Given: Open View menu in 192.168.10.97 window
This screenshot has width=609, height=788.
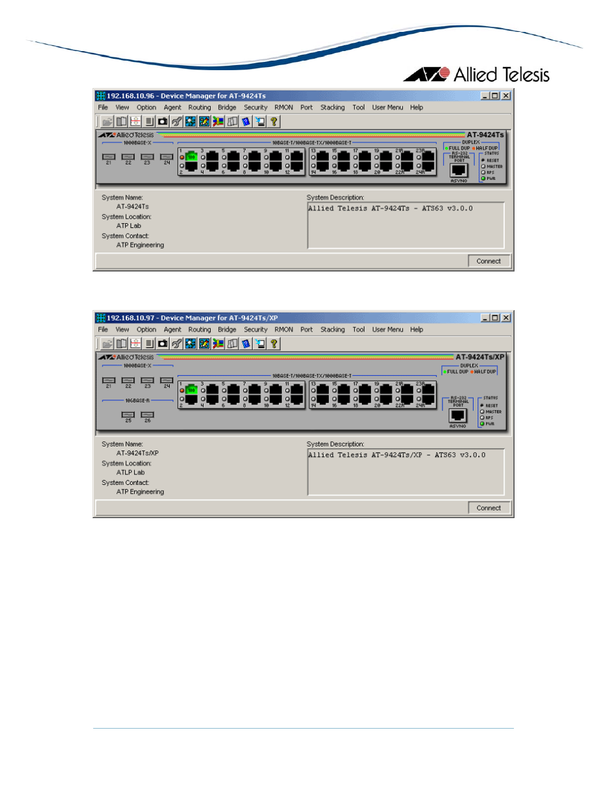Looking at the screenshot, I should point(122,330).
